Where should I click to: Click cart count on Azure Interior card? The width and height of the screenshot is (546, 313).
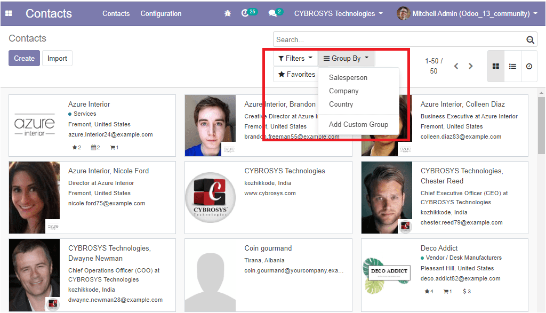(x=114, y=148)
